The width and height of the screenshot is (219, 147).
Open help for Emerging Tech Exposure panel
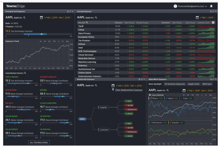[x=68, y=12]
